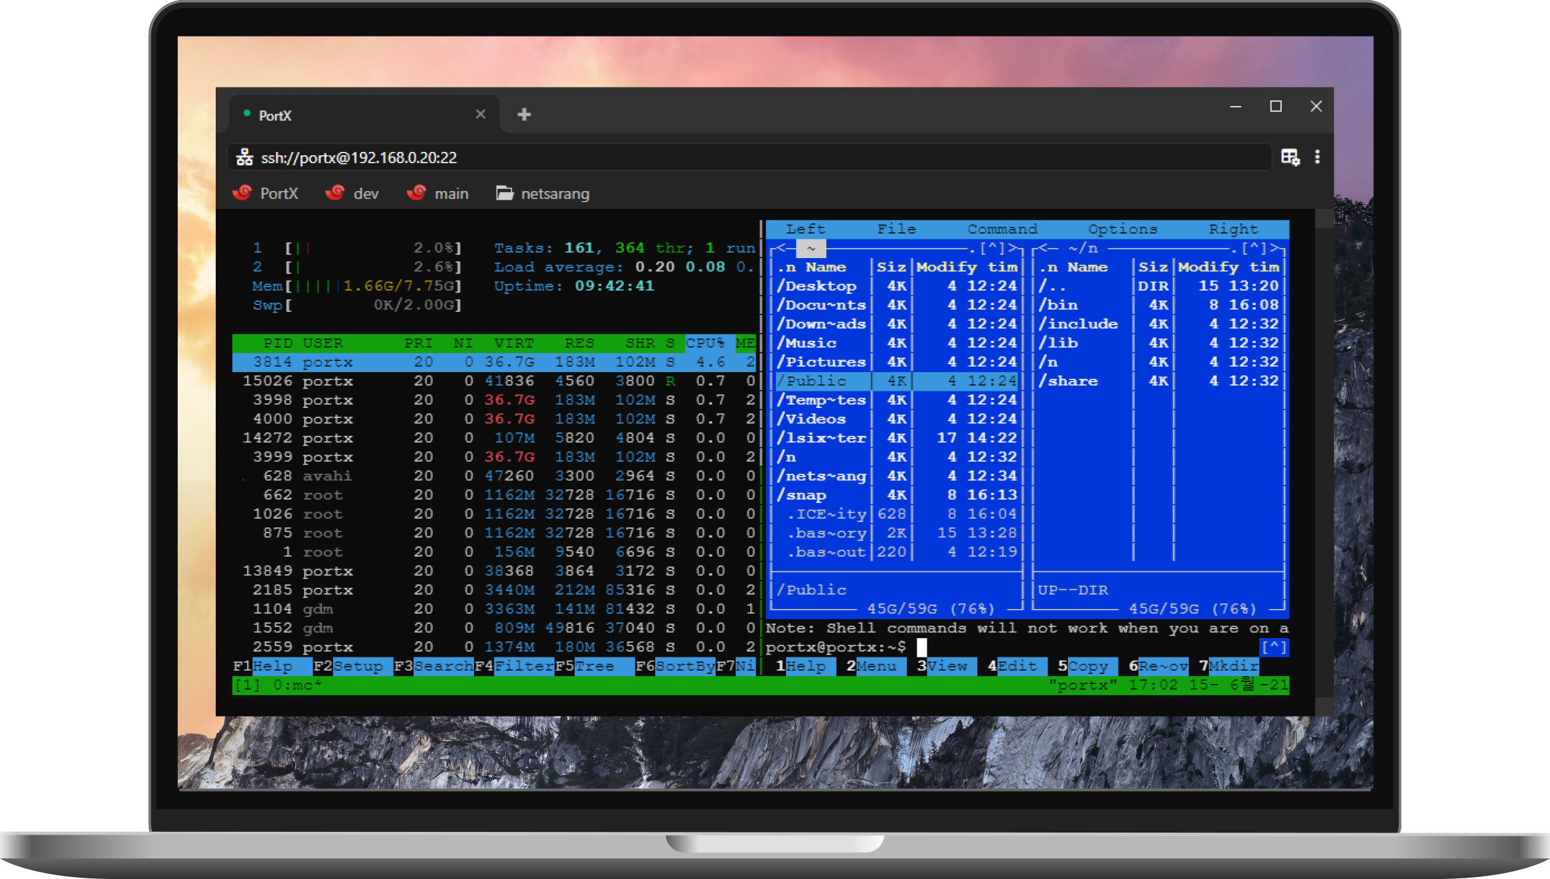Sort htop by PID column header
The image size is (1550, 879).
click(x=277, y=343)
